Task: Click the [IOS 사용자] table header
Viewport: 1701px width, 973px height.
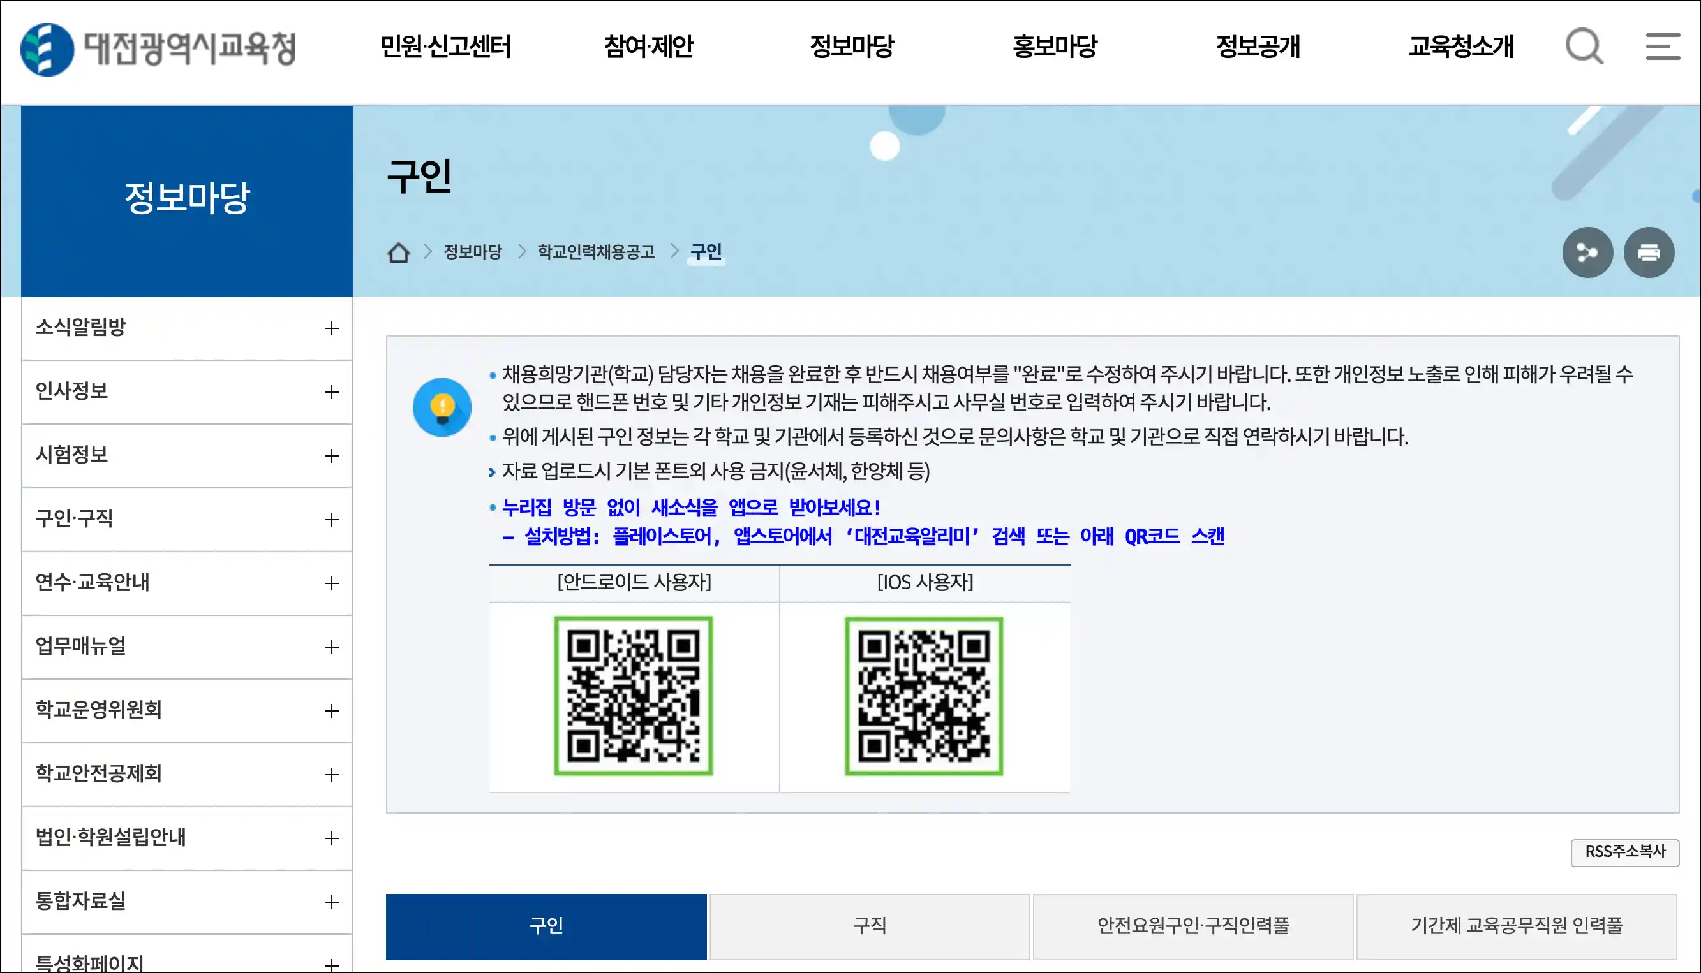Action: click(x=925, y=583)
